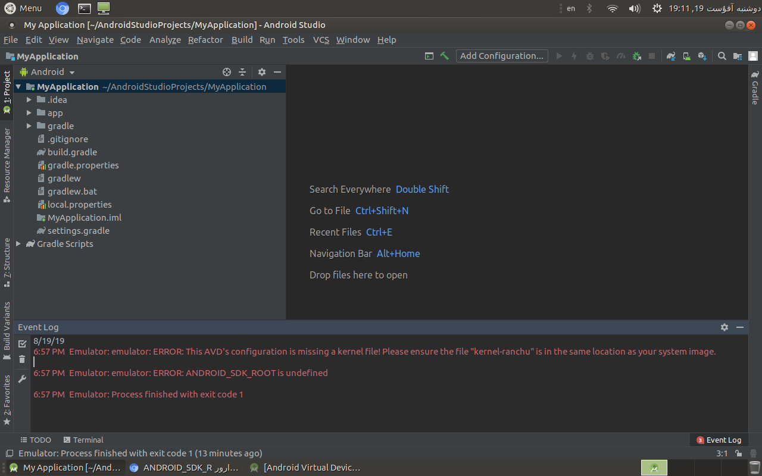Click Sync Project with Gradle Files icon
The width and height of the screenshot is (762, 476).
(671, 56)
